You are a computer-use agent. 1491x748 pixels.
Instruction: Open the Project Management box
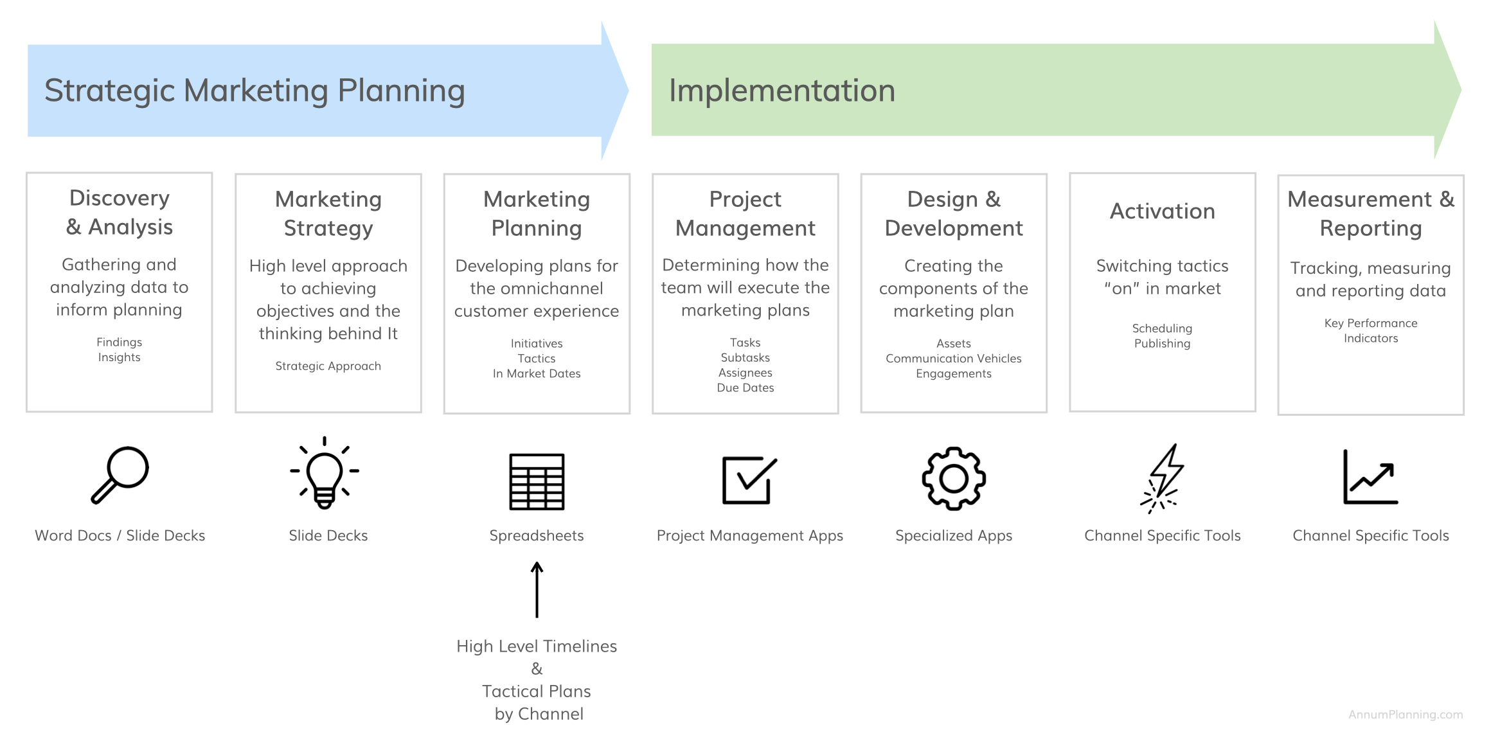[745, 294]
